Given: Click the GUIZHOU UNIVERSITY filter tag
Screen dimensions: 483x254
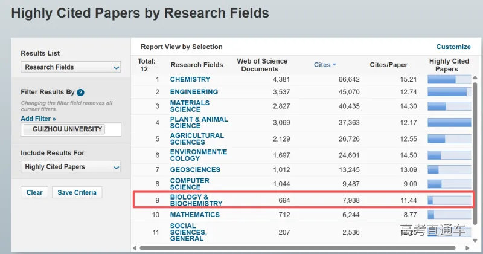Looking at the screenshot, I should (63, 129).
